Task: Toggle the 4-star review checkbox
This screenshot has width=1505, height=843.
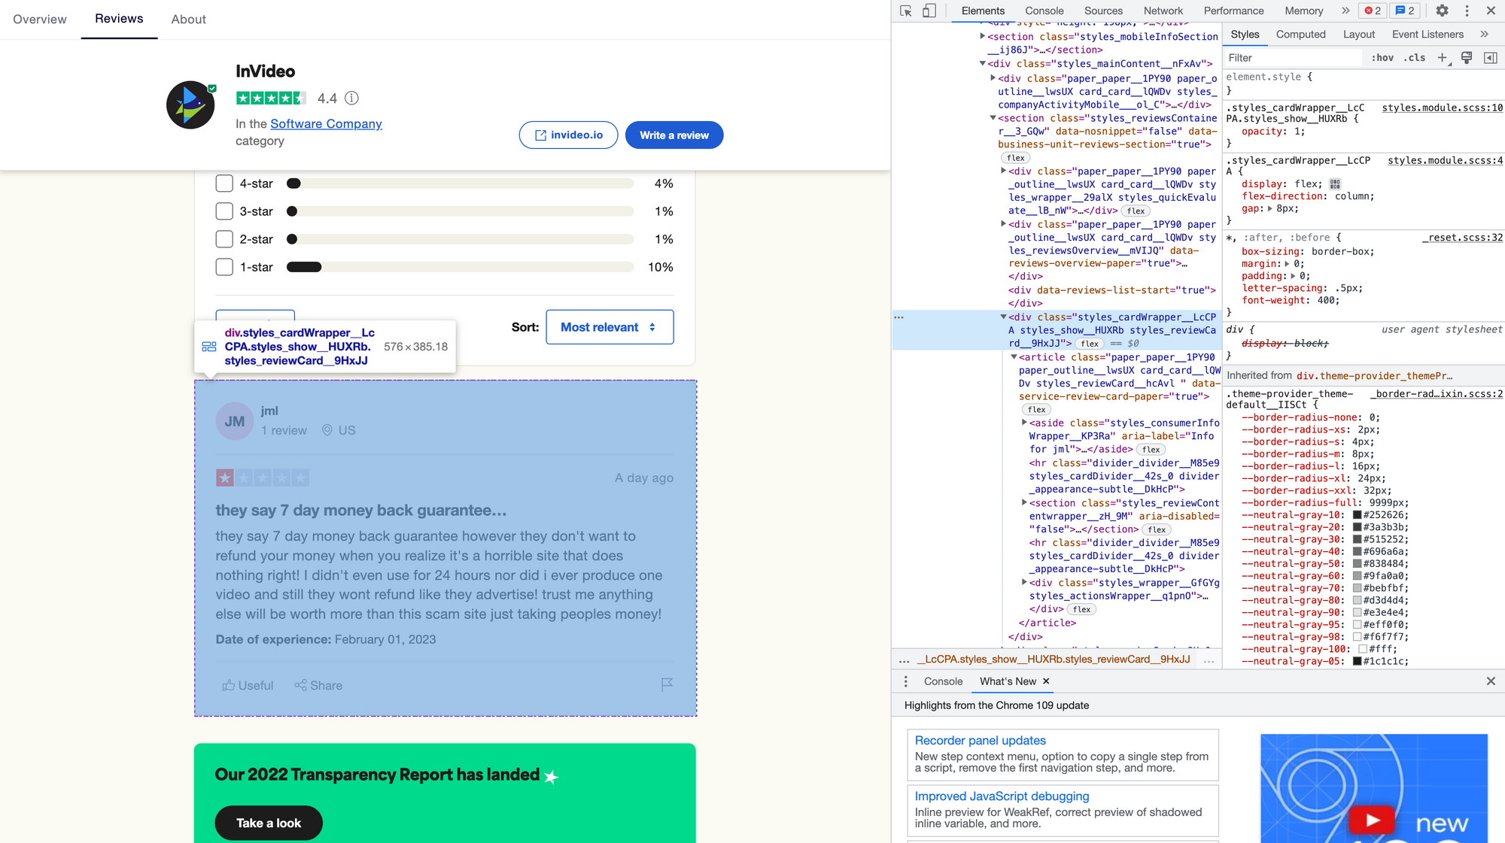Action: [223, 184]
